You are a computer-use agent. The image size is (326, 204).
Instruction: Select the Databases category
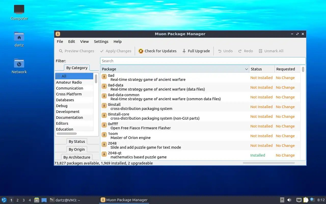[74, 100]
